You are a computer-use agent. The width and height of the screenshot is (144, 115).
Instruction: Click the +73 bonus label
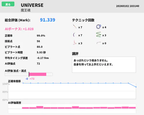pos(32,79)
